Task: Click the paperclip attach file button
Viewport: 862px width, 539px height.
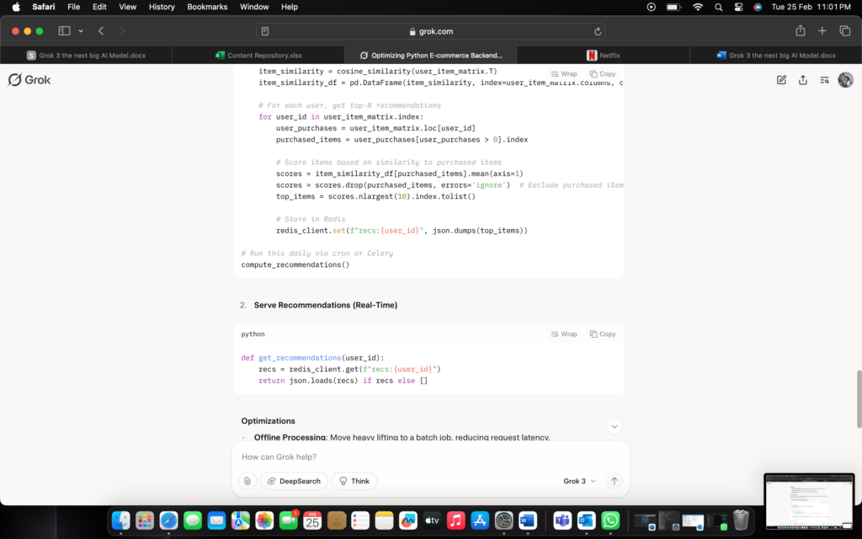Action: tap(247, 481)
